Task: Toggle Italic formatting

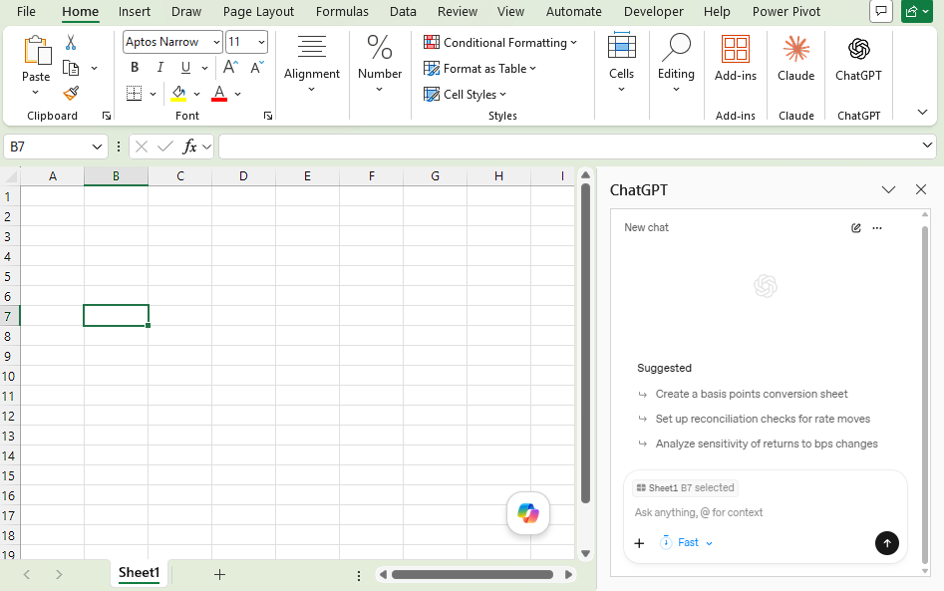Action: click(x=160, y=68)
